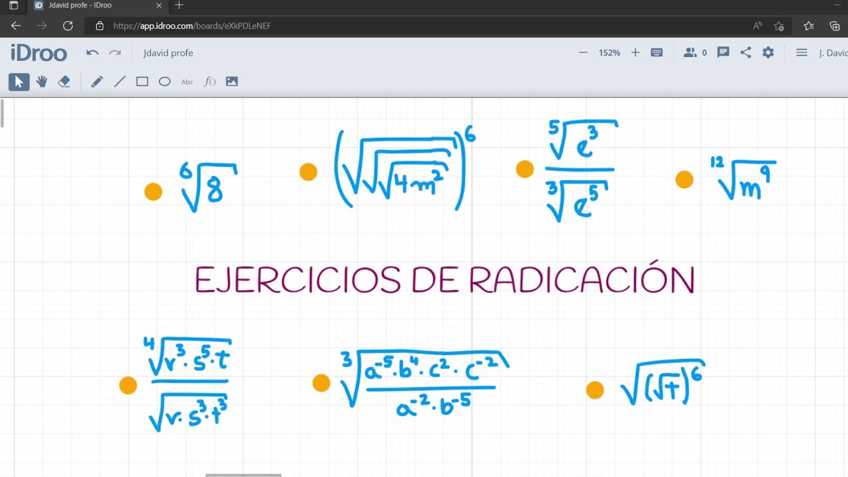Open the browser favorites list
Image resolution: width=848 pixels, height=477 pixels.
809,26
